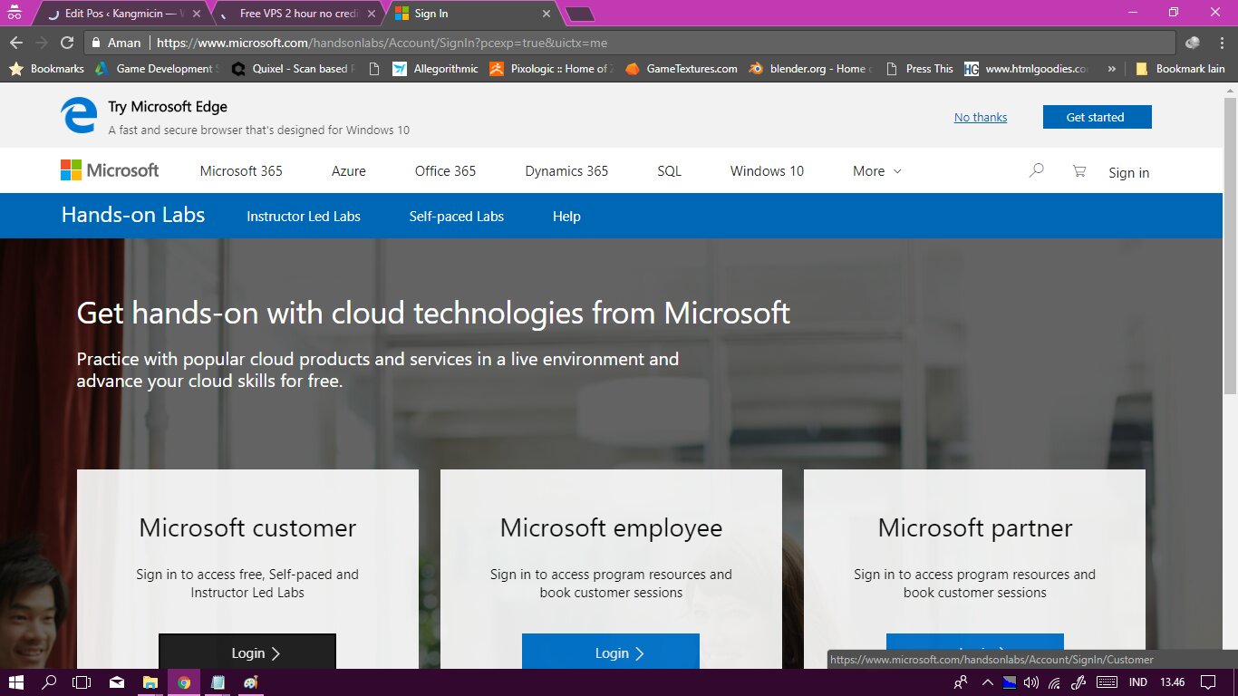
Task: Close the 'Sign In' tab
Action: tap(546, 14)
